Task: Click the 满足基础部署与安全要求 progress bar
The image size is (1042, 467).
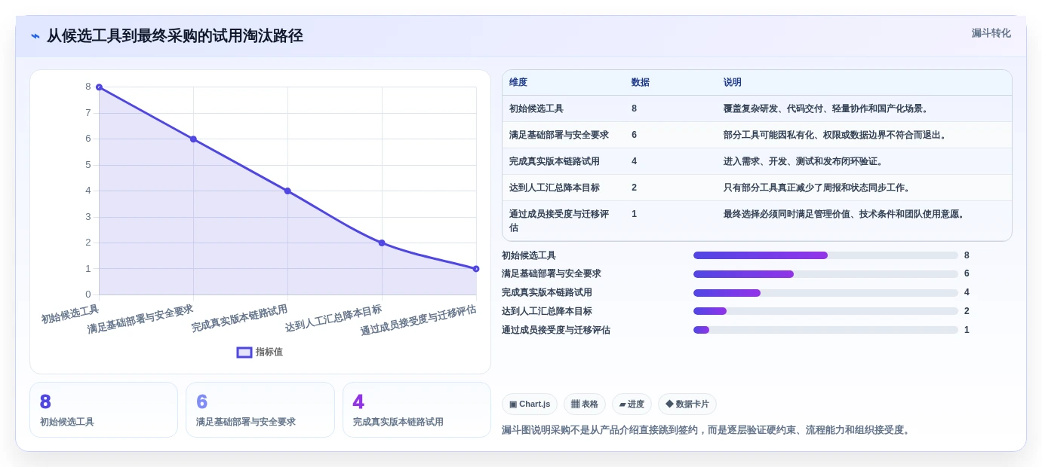Action: point(825,274)
